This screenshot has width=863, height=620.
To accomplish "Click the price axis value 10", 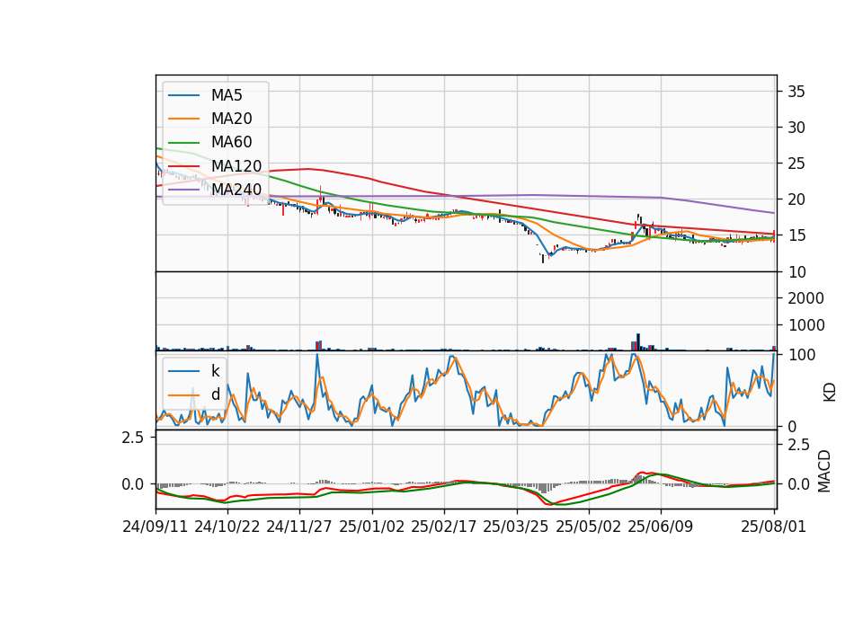I will (796, 271).
